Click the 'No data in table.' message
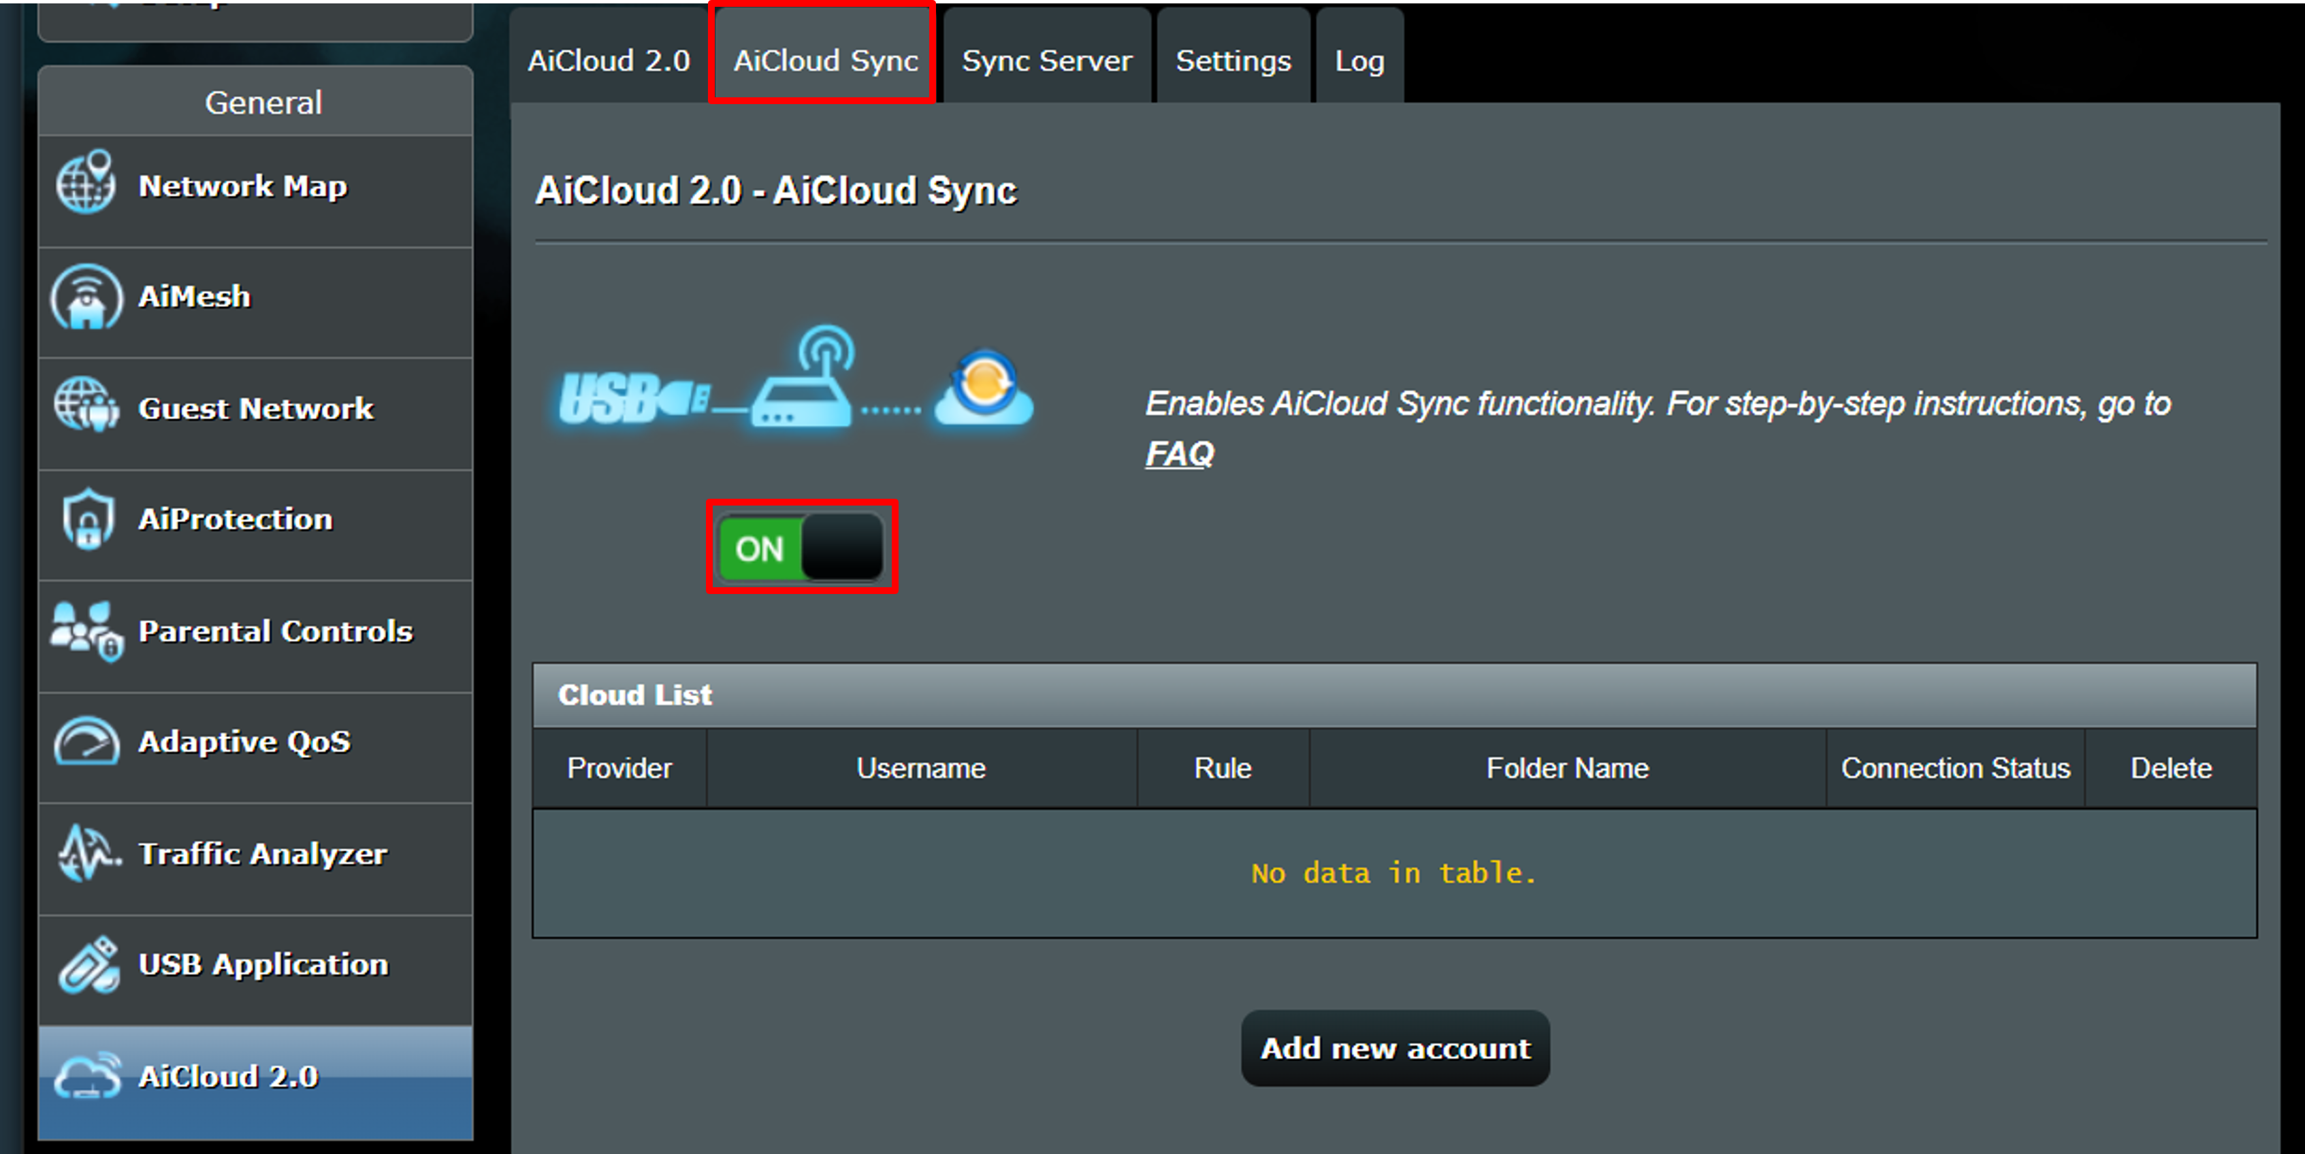Image resolution: width=2305 pixels, height=1154 pixels. (1393, 873)
